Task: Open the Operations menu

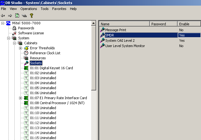Action: click(x=29, y=9)
